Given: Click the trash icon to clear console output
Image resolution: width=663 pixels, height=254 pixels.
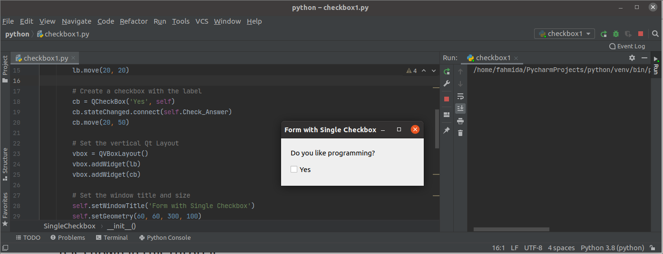Looking at the screenshot, I should tap(460, 133).
